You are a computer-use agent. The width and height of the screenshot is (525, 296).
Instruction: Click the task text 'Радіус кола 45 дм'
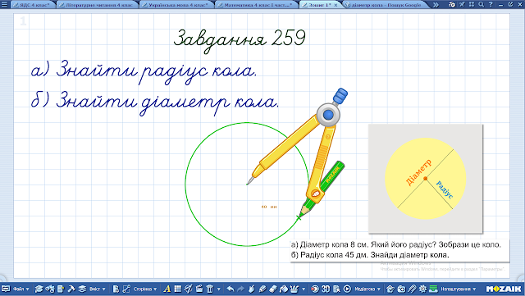[x=334, y=255]
